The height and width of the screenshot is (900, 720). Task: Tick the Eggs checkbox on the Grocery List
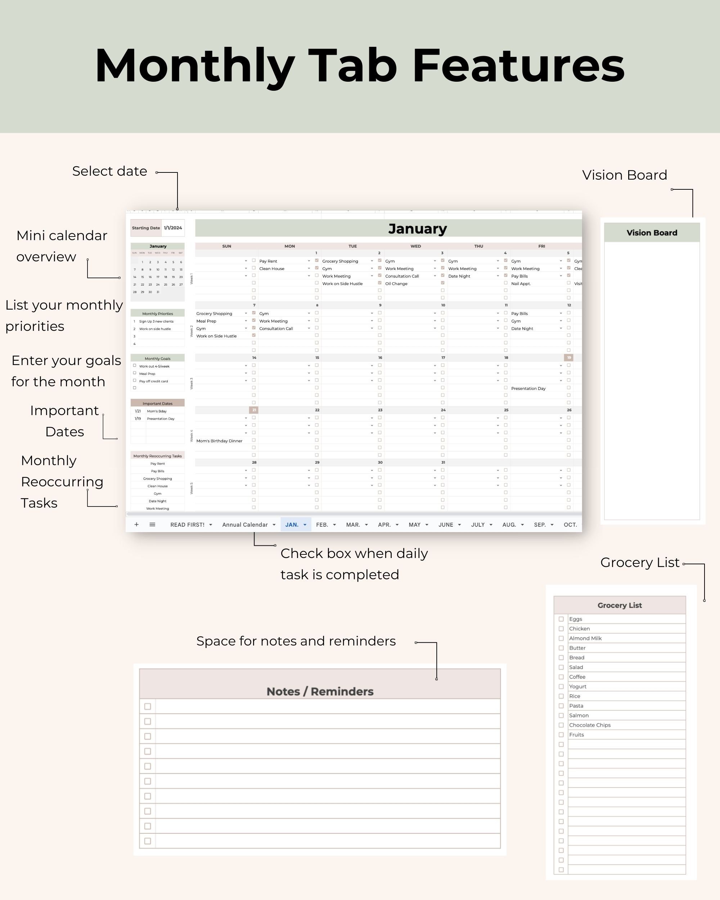[561, 619]
